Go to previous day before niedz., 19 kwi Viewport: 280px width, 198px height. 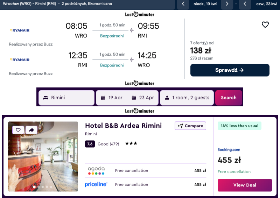[183, 4]
